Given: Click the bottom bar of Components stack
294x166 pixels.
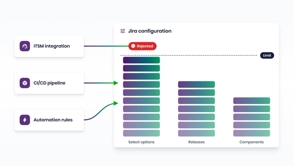Looking at the screenshot, I should pos(251,133).
